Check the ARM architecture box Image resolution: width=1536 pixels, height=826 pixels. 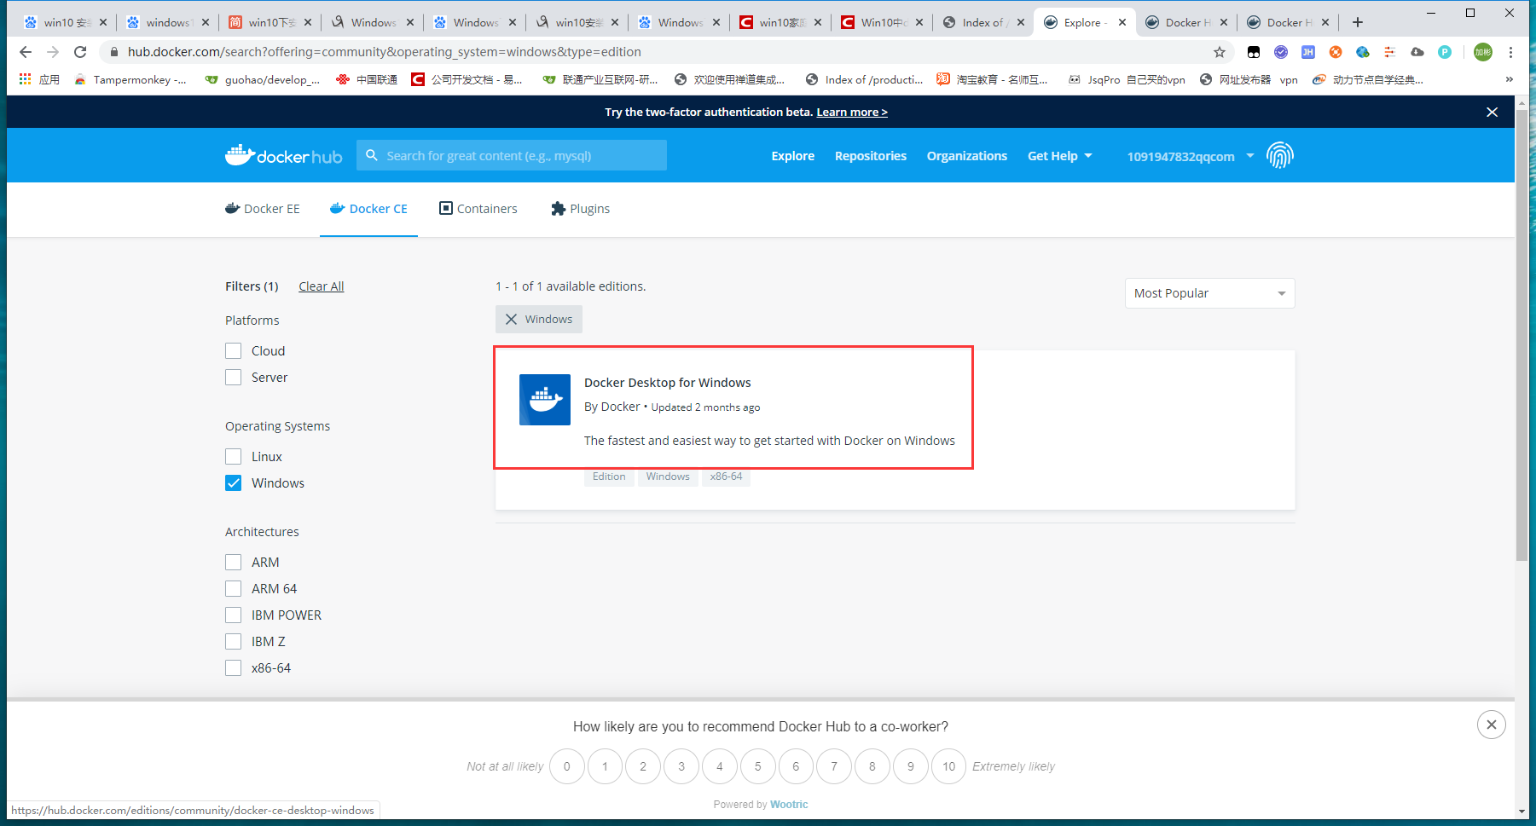tap(233, 562)
